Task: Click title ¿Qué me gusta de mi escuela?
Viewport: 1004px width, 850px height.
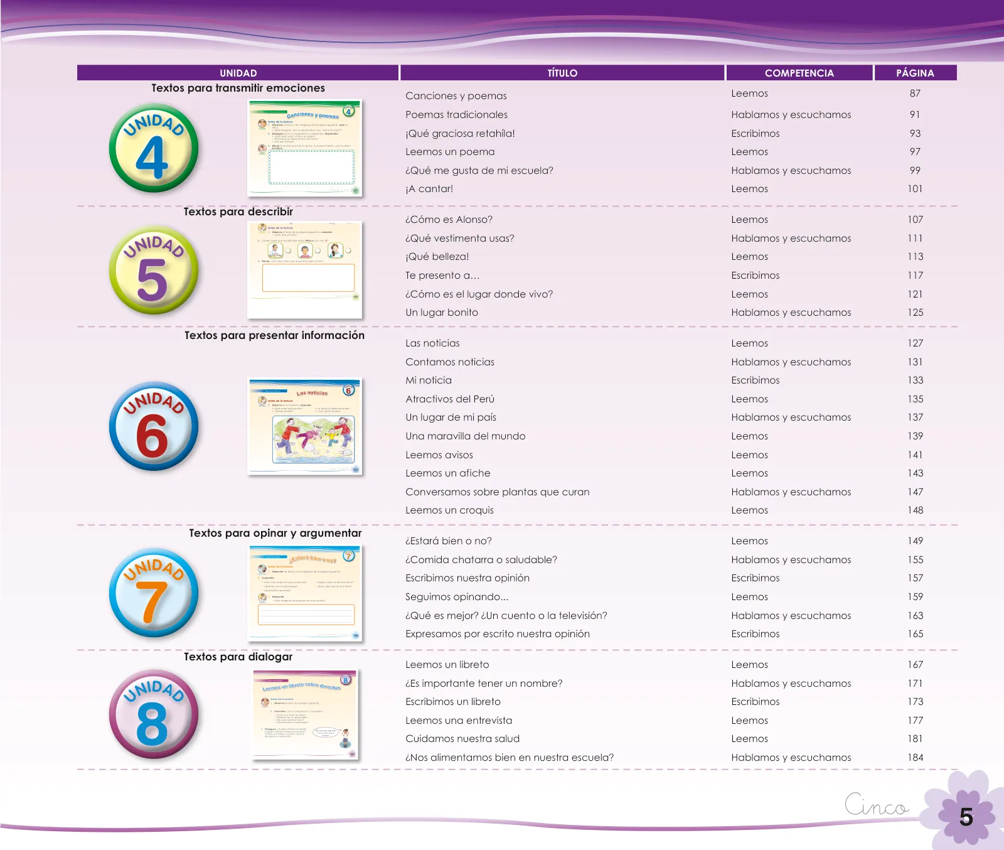Action: [479, 171]
